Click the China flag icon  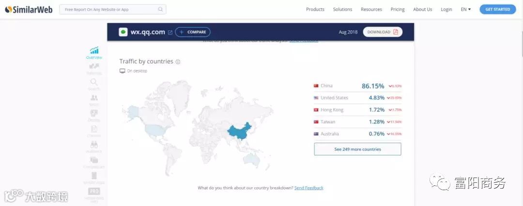tap(316, 86)
